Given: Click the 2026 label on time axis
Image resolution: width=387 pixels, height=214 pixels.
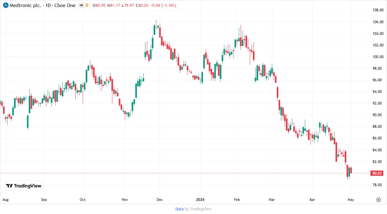Looking at the screenshot, I should (200, 200).
